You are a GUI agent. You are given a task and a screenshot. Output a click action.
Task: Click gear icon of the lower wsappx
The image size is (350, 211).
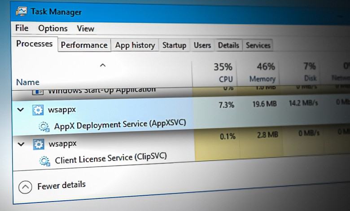39,144
